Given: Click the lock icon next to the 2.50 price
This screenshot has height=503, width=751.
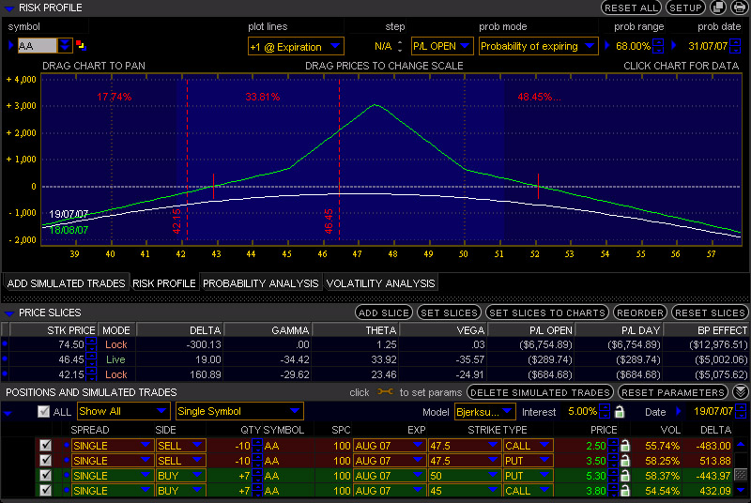Looking at the screenshot, I should pos(625,446).
